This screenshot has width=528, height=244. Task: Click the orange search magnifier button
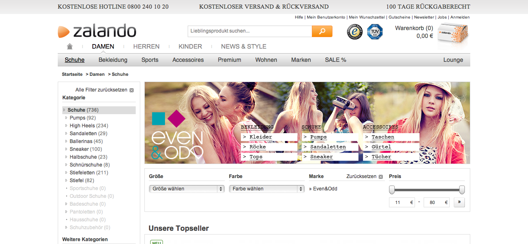[322, 31]
